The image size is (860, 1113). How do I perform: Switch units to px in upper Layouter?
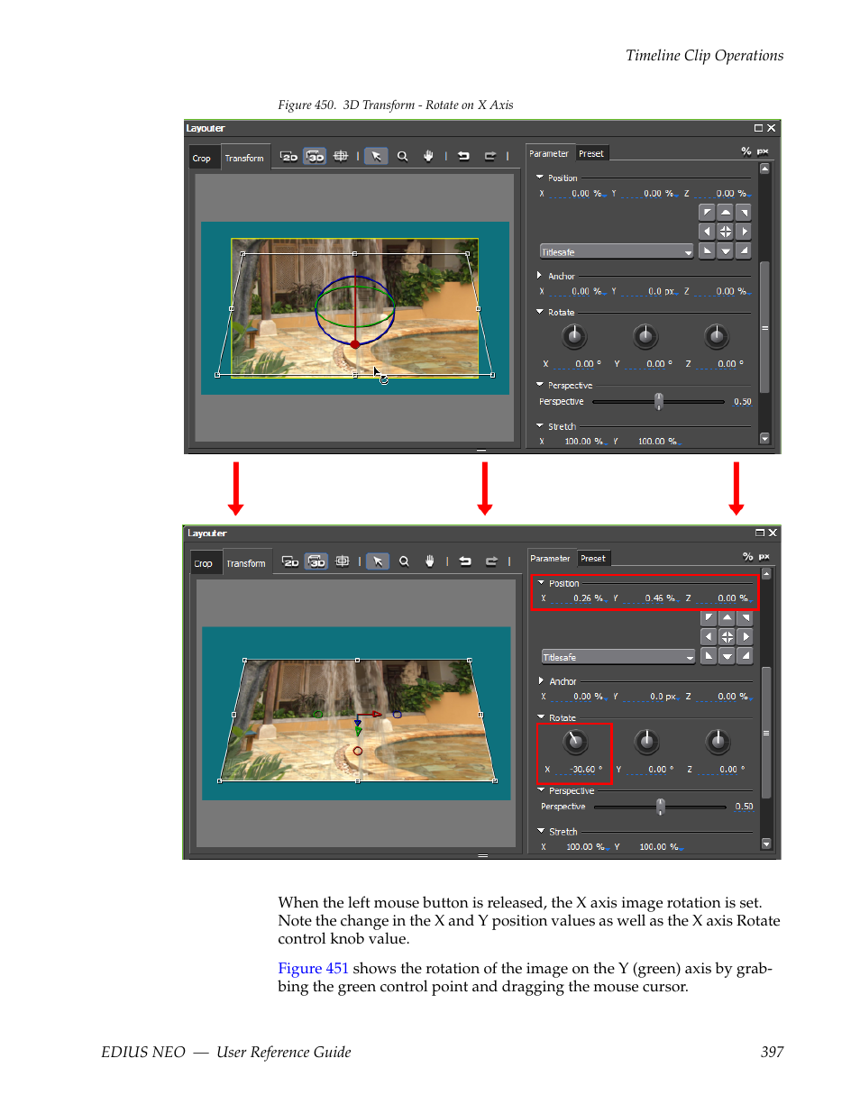tap(763, 151)
